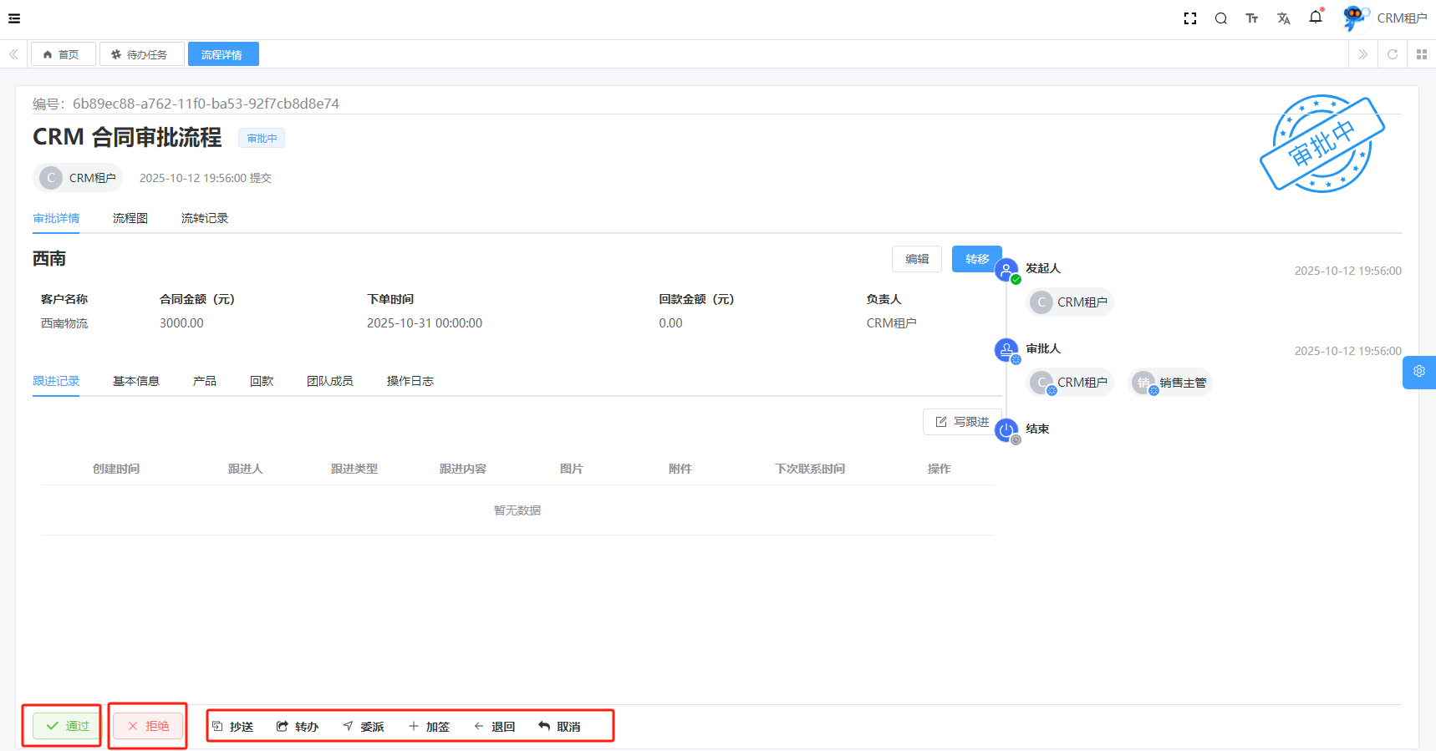
Task: Open the notification bell
Action: 1316,18
